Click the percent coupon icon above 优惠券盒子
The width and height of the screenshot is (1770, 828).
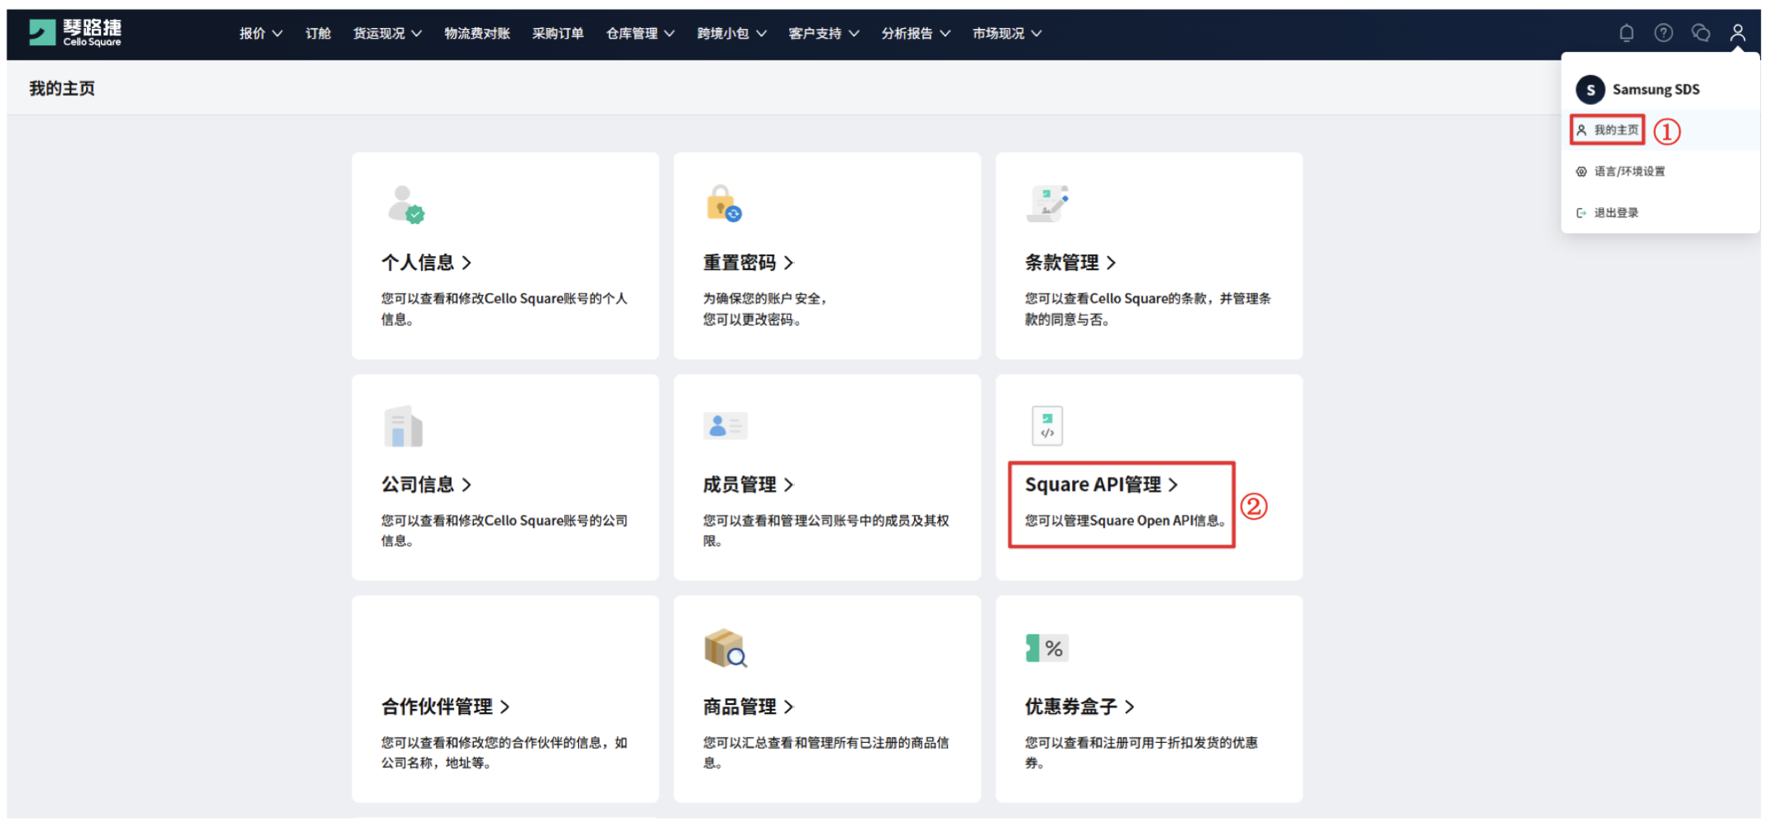[1045, 648]
